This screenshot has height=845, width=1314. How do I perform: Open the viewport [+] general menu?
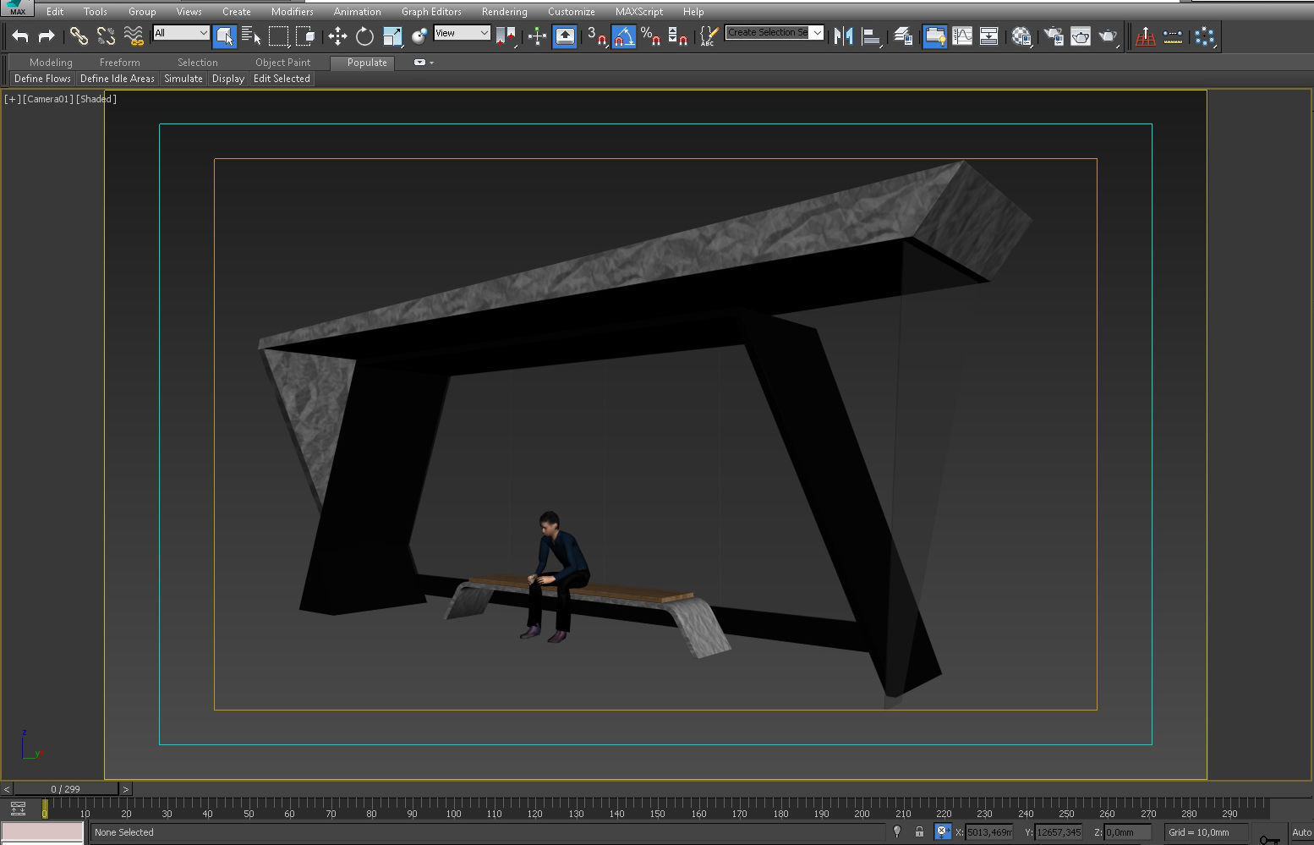(x=12, y=99)
